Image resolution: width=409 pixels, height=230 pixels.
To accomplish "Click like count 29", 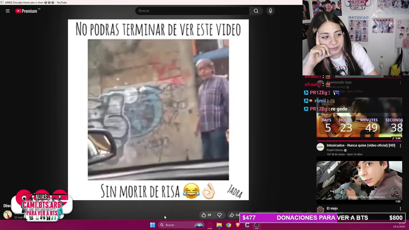I will 209,215.
